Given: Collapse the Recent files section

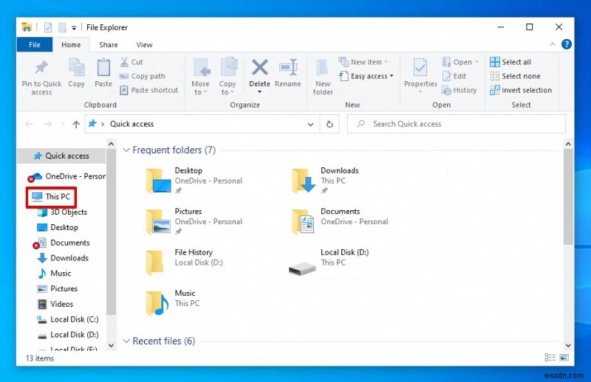Looking at the screenshot, I should click(126, 341).
